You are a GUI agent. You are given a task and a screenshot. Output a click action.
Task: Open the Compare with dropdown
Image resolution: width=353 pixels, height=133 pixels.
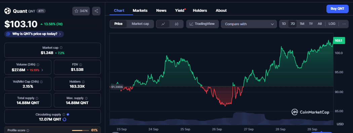(x=249, y=24)
